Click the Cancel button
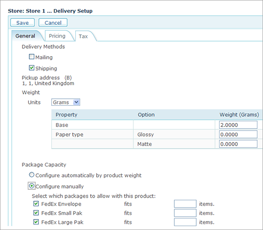 [x=53, y=22]
